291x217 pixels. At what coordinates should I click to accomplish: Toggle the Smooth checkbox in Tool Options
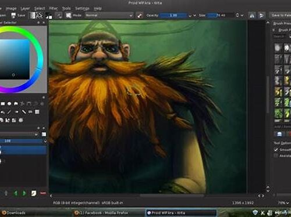276,150
